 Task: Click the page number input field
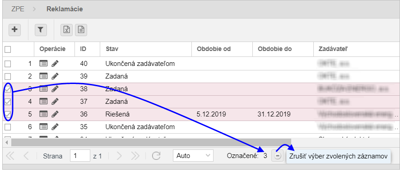click(80, 156)
